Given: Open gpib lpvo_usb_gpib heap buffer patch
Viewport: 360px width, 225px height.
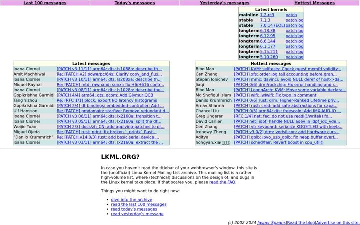Looking at the screenshot, I should click(x=286, y=137).
